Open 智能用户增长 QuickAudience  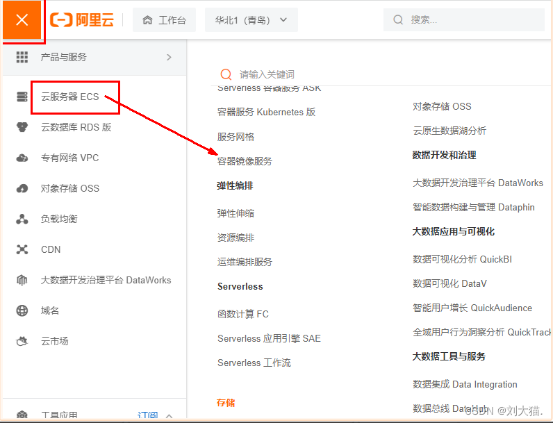click(472, 308)
